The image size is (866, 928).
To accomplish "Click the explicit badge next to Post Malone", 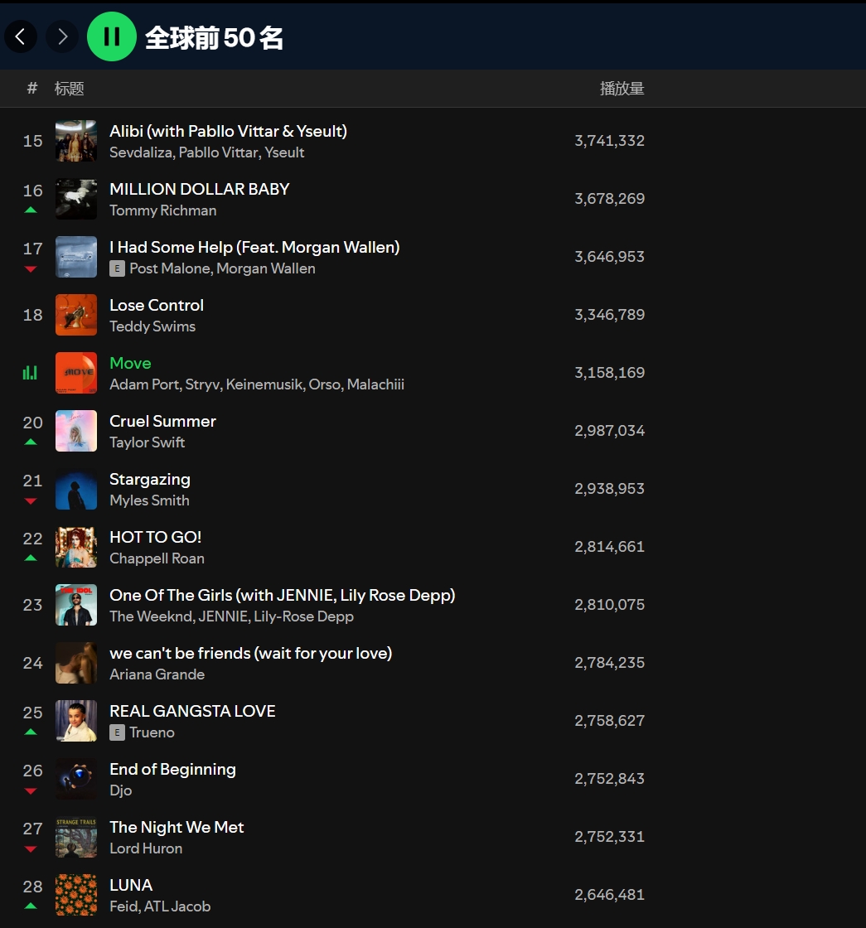I will pos(117,268).
